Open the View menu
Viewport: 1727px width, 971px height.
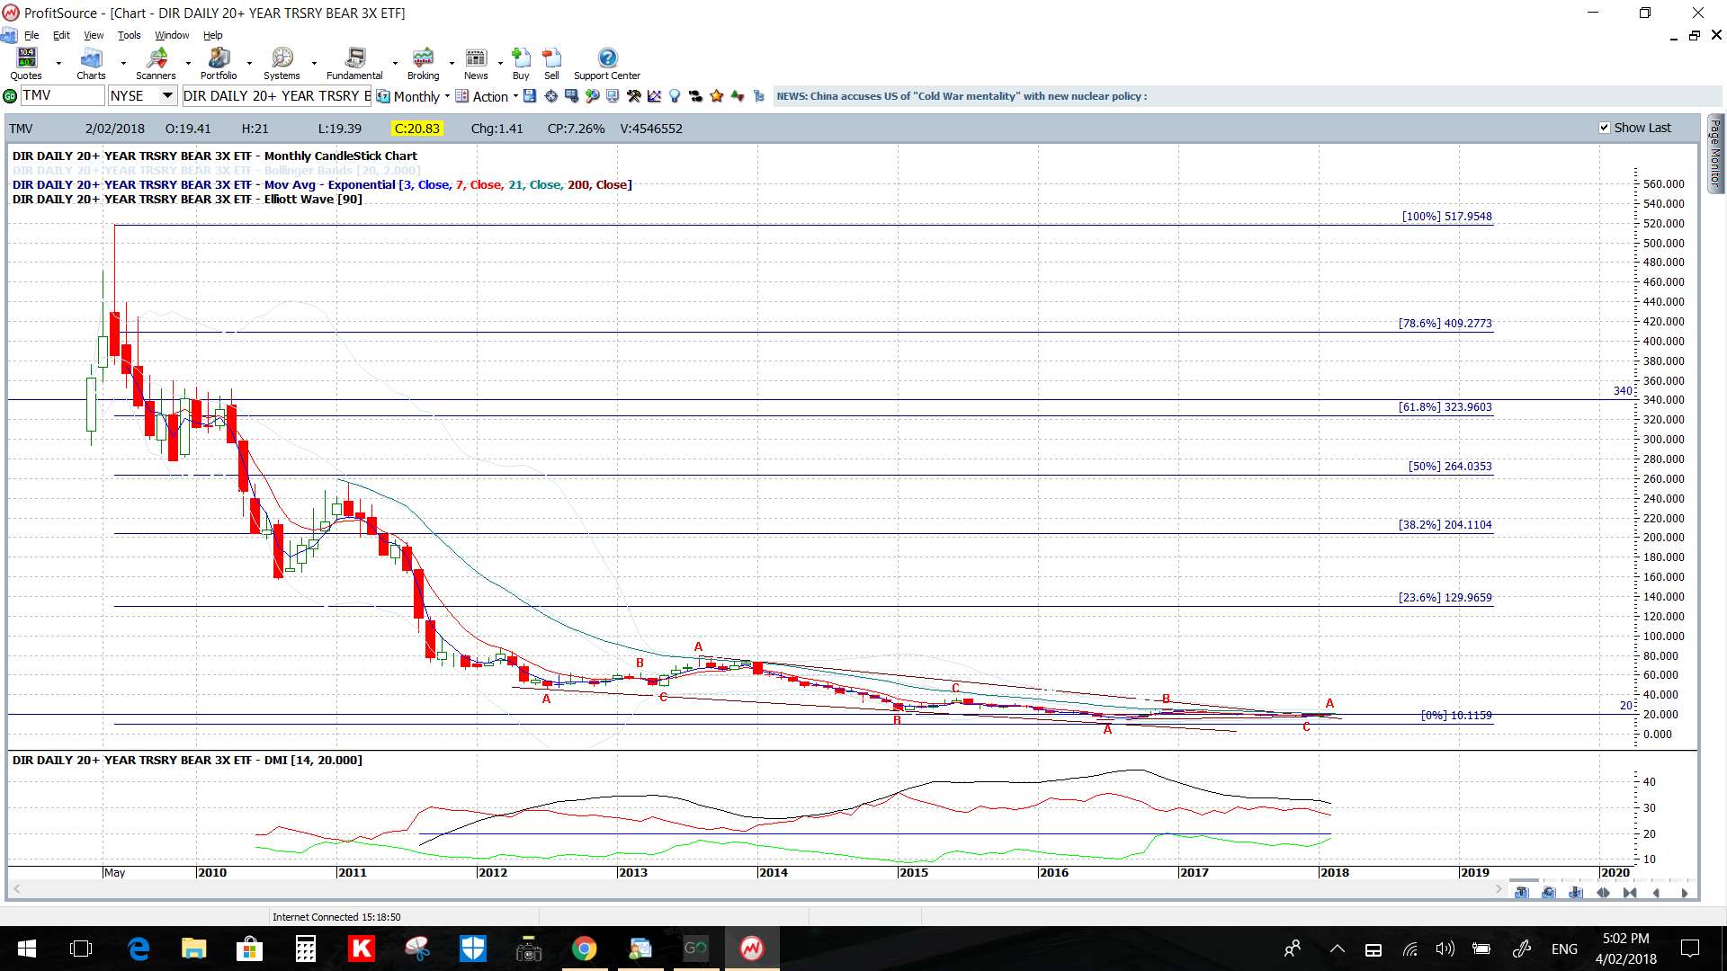pyautogui.click(x=94, y=35)
